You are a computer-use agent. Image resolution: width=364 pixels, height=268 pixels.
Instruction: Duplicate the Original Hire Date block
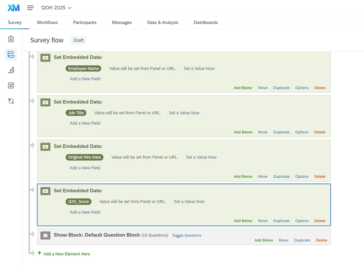pyautogui.click(x=281, y=177)
